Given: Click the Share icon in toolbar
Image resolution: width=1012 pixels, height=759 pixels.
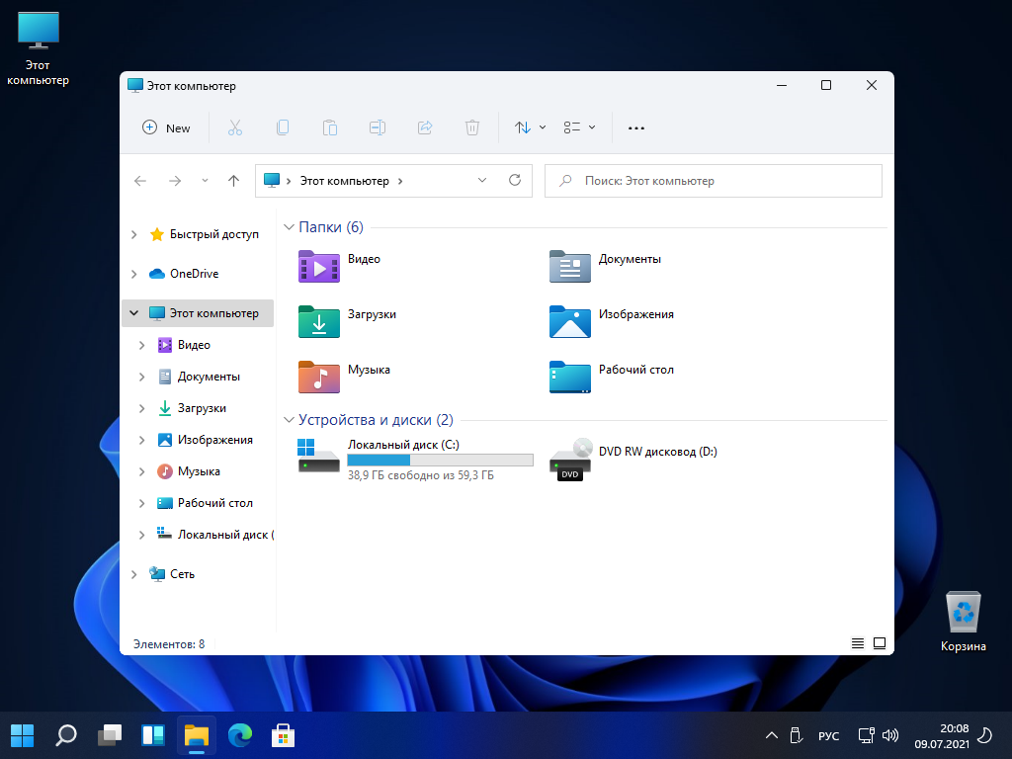Looking at the screenshot, I should (x=425, y=127).
